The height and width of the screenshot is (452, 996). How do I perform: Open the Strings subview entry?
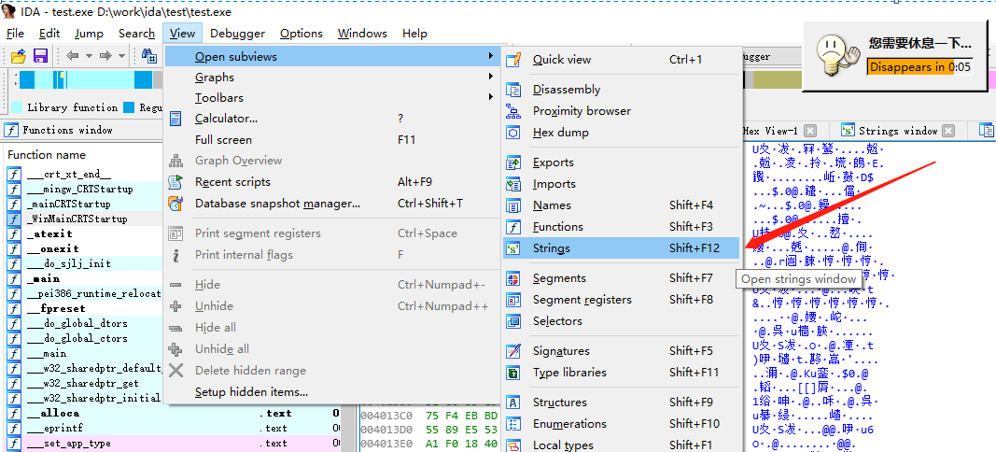click(x=622, y=247)
